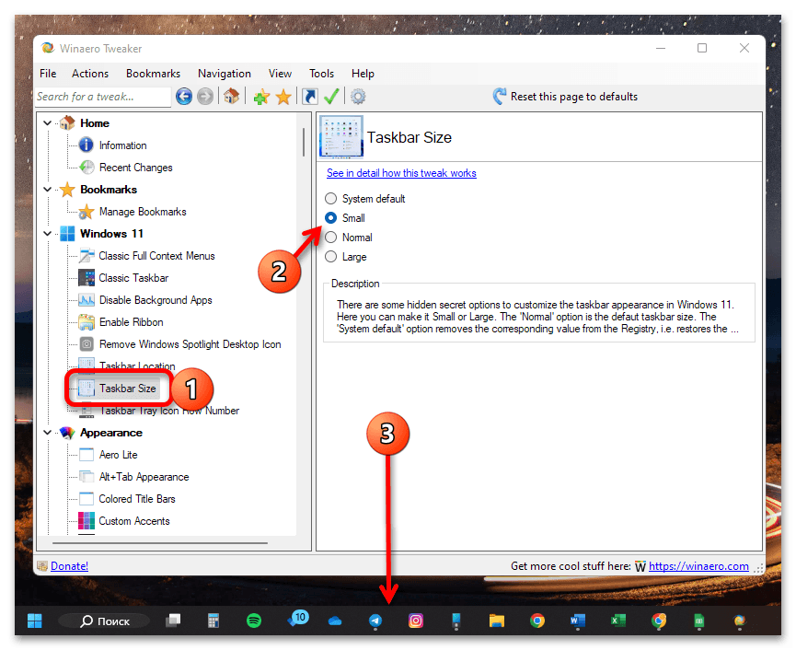Select Classic Taskbar in the tree
The image size is (796, 650).
coord(133,278)
